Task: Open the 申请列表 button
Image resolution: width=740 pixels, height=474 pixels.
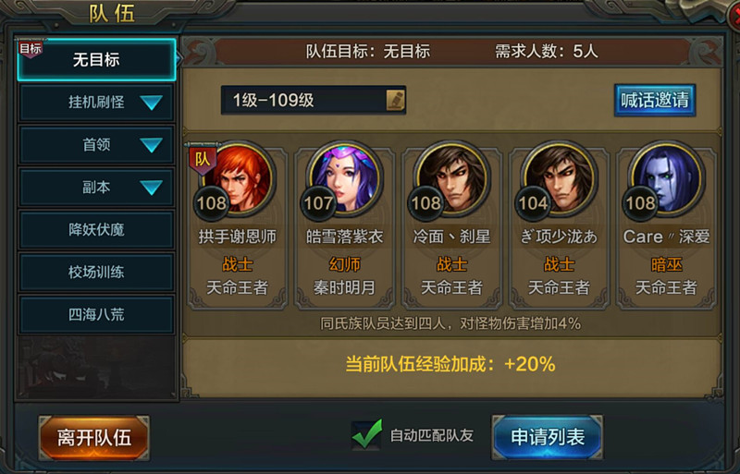Action: [x=548, y=437]
